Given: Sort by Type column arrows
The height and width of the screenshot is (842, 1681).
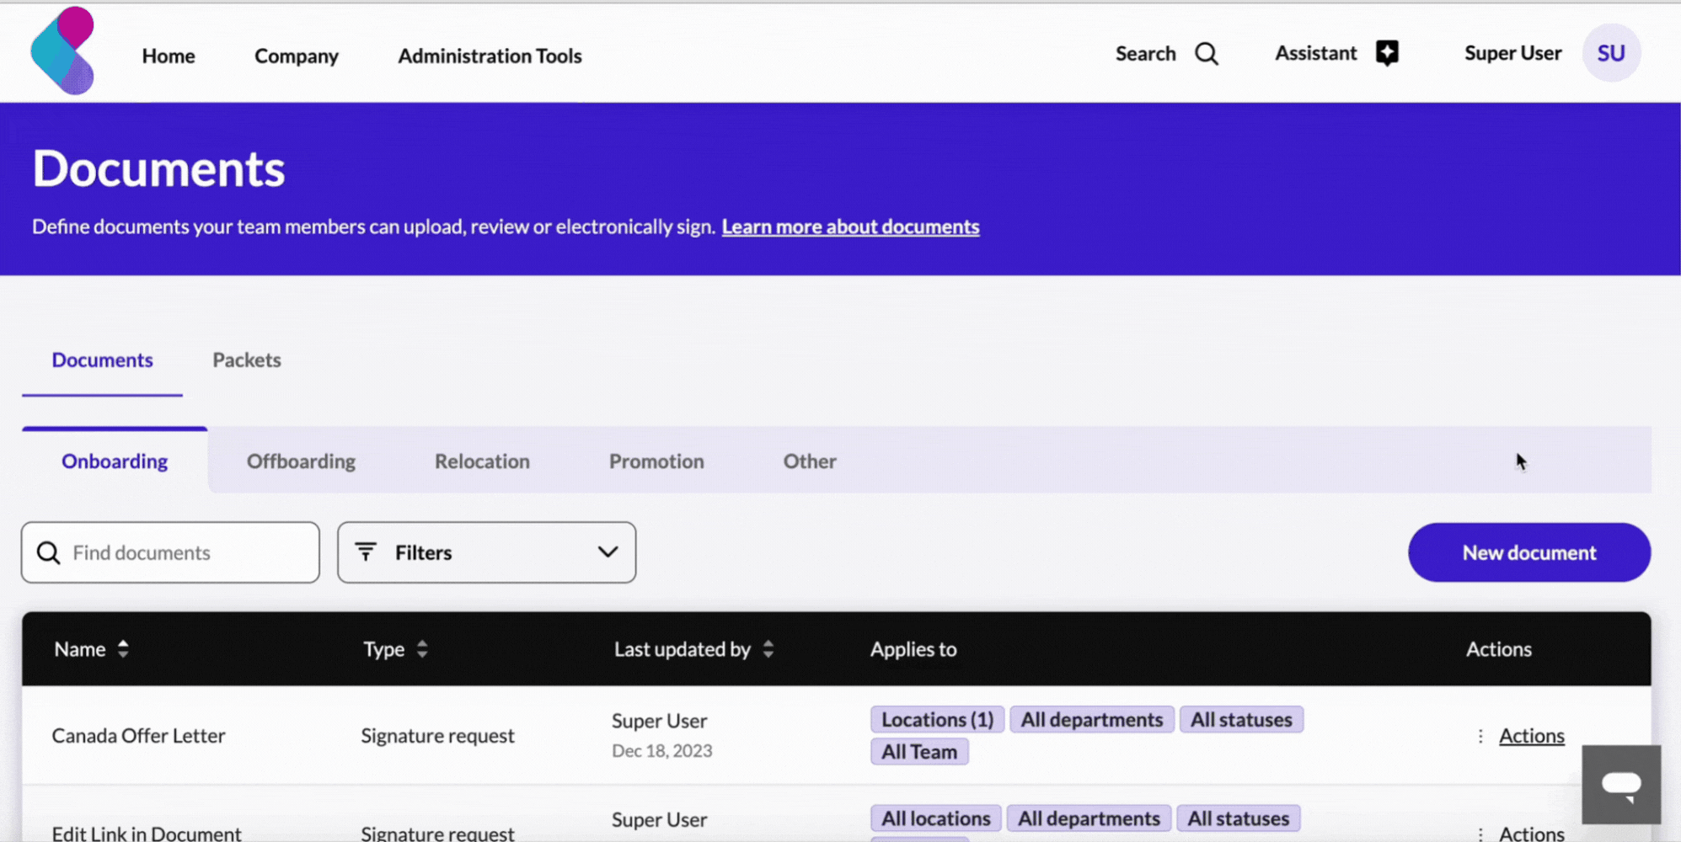Looking at the screenshot, I should 422,649.
